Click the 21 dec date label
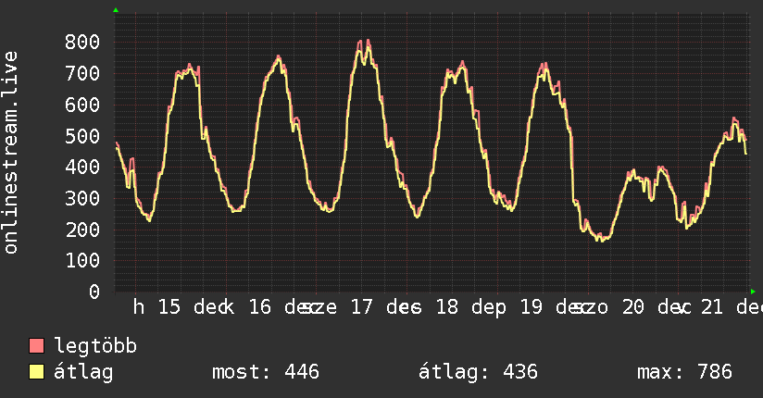Image resolution: width=763 pixels, height=398 pixels. pos(732,307)
